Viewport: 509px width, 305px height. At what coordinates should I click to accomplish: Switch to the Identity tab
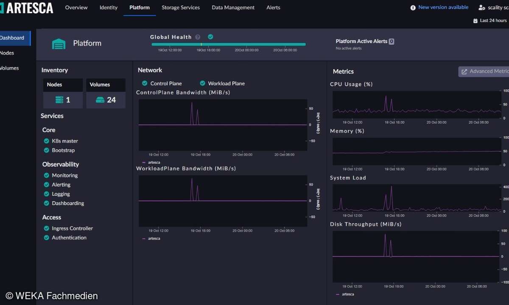109,8
